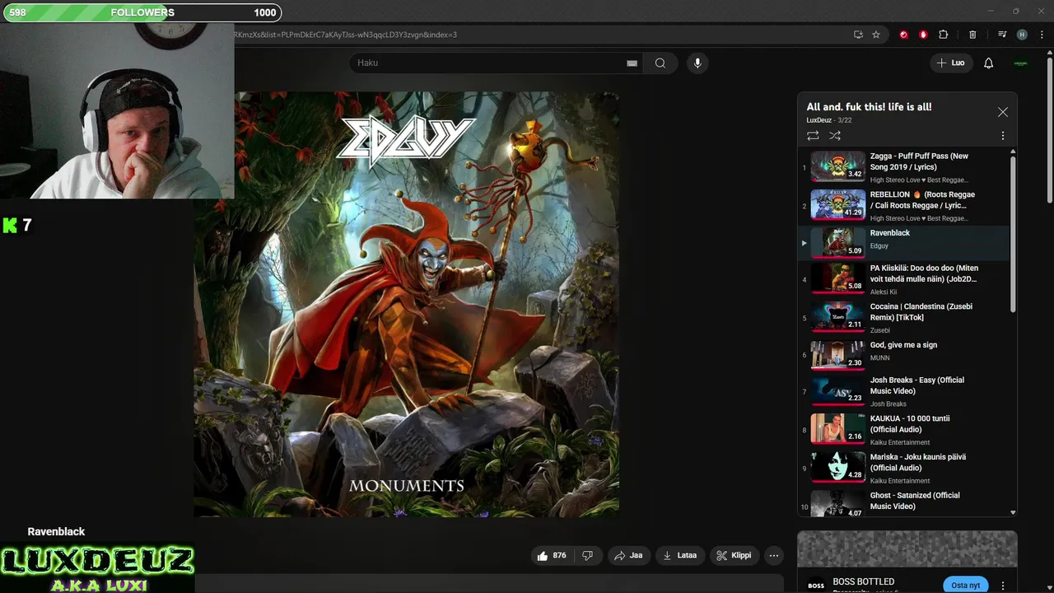Open the Extensions puzzle-piece menu
This screenshot has width=1054, height=593.
944,35
